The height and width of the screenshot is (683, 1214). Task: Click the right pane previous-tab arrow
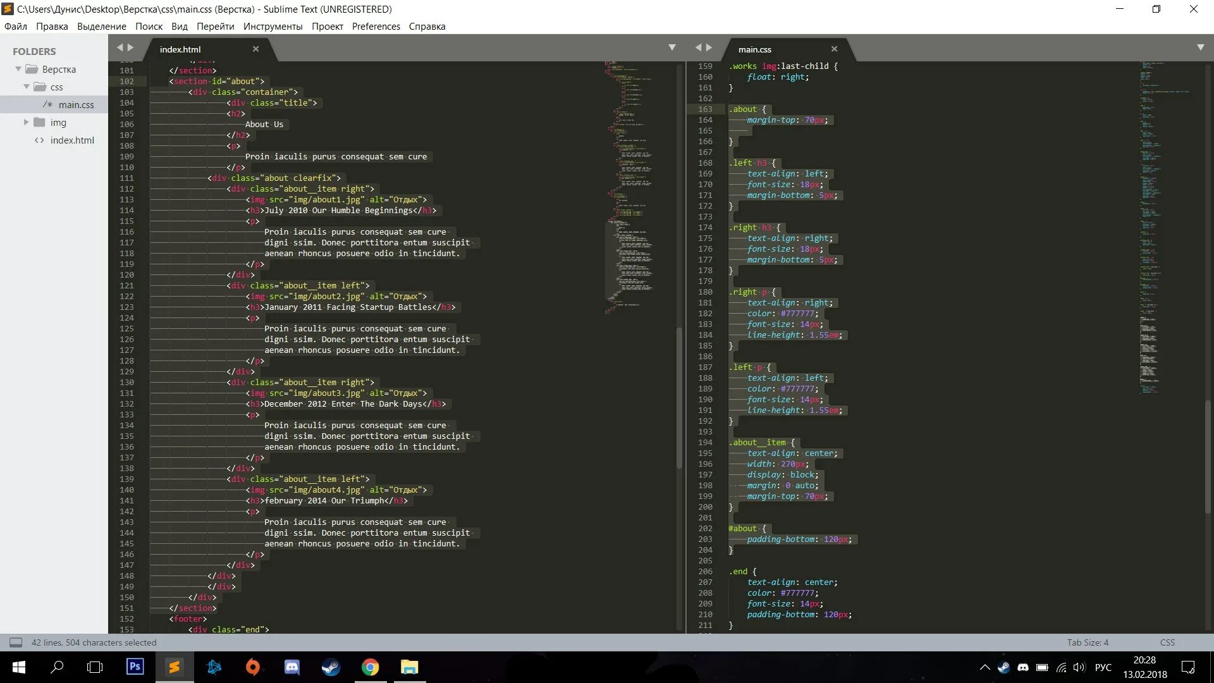click(x=698, y=47)
